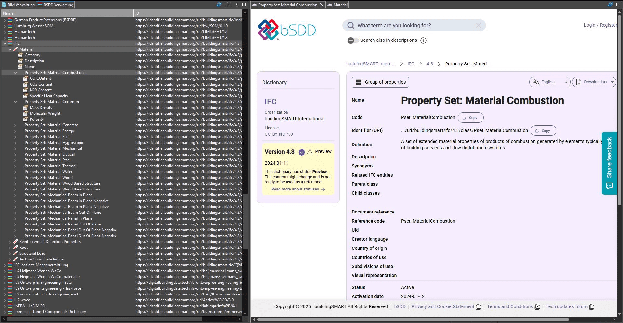
Task: Collapse Property Set: Material Common node
Action: click(15, 102)
